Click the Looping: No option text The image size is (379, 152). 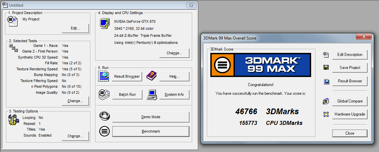33,118
